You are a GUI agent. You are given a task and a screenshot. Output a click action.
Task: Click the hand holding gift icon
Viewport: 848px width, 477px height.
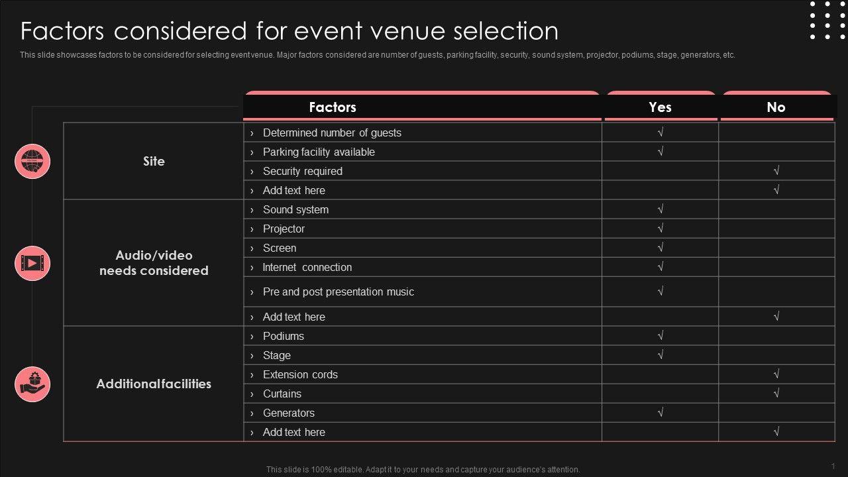click(32, 384)
